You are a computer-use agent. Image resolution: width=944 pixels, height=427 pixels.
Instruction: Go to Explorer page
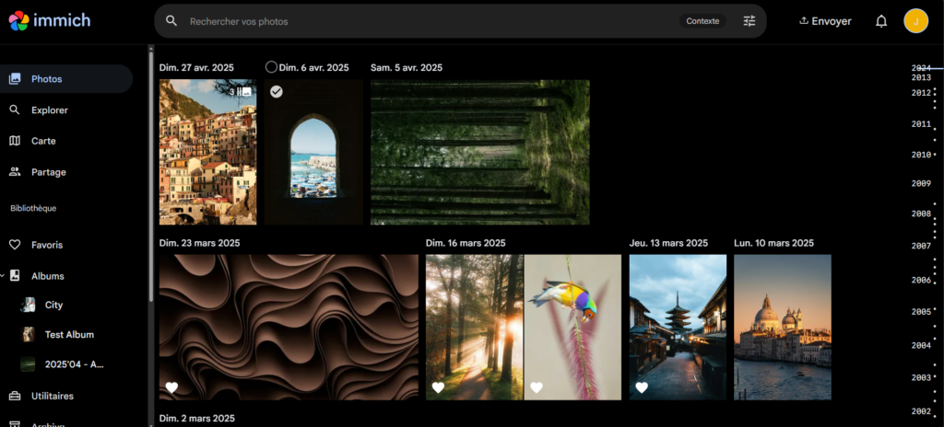pyautogui.click(x=66, y=110)
